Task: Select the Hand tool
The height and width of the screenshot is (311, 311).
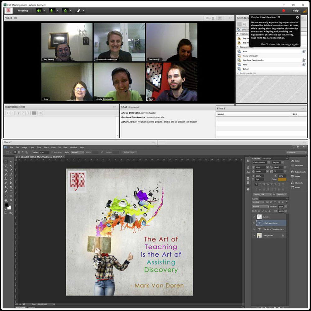Action: pyautogui.click(x=6, y=200)
